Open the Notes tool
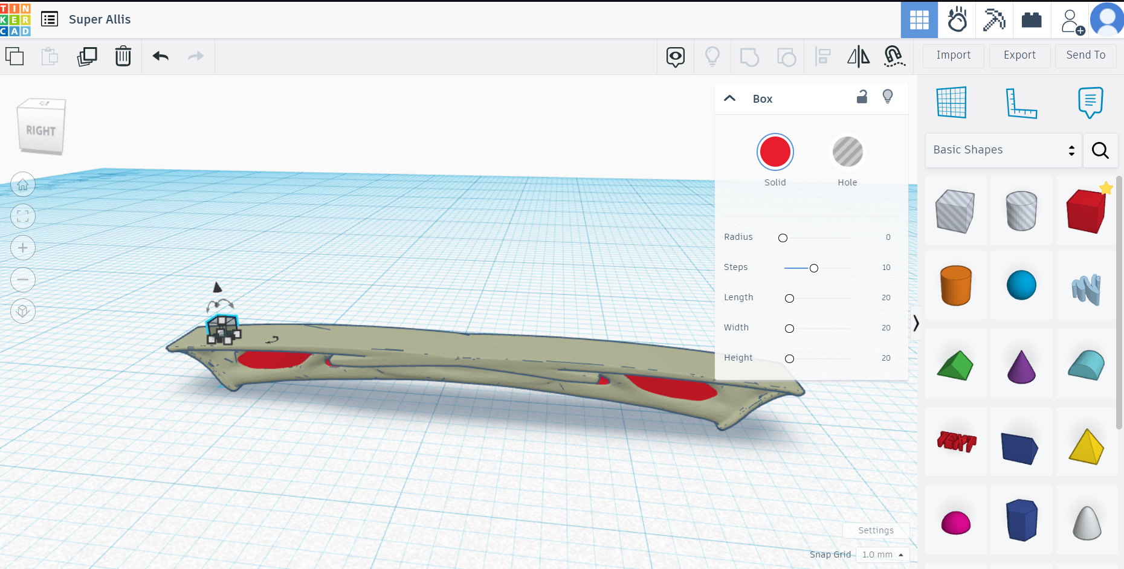 pos(1090,102)
